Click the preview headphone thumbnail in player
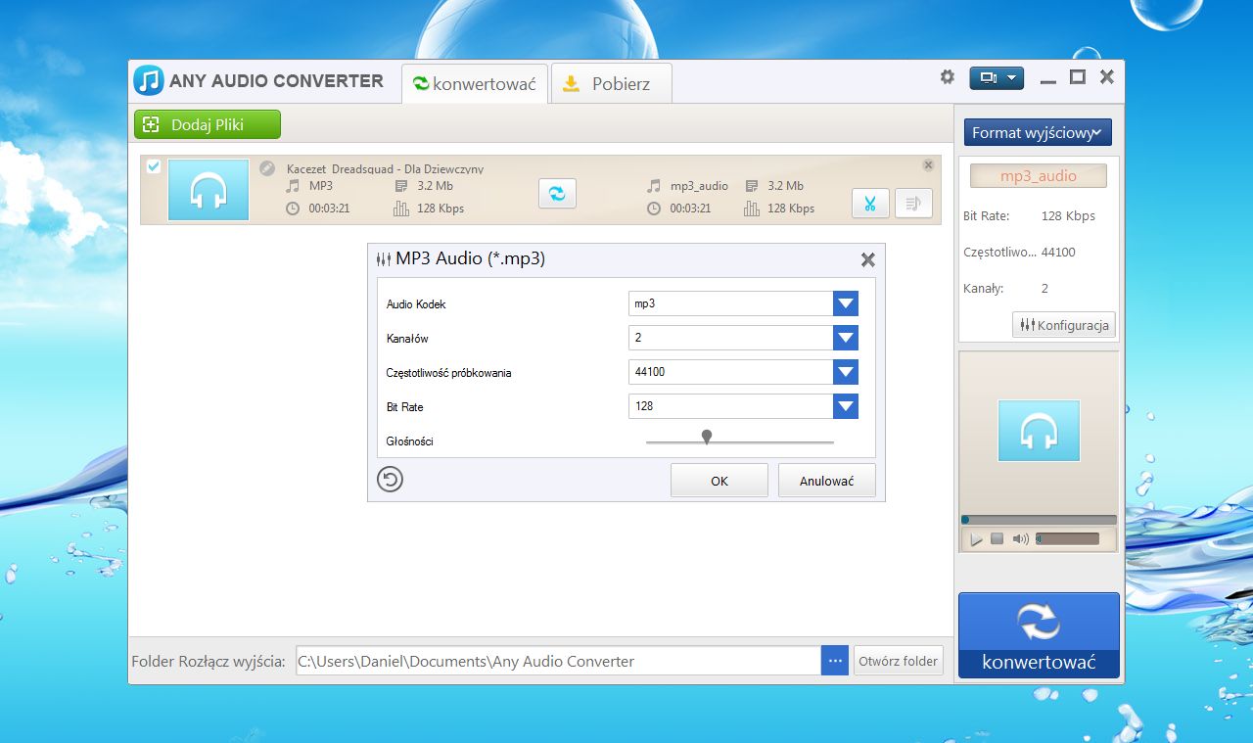 (1039, 431)
